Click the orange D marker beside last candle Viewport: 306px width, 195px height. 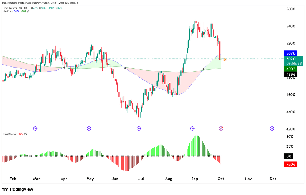225,59
